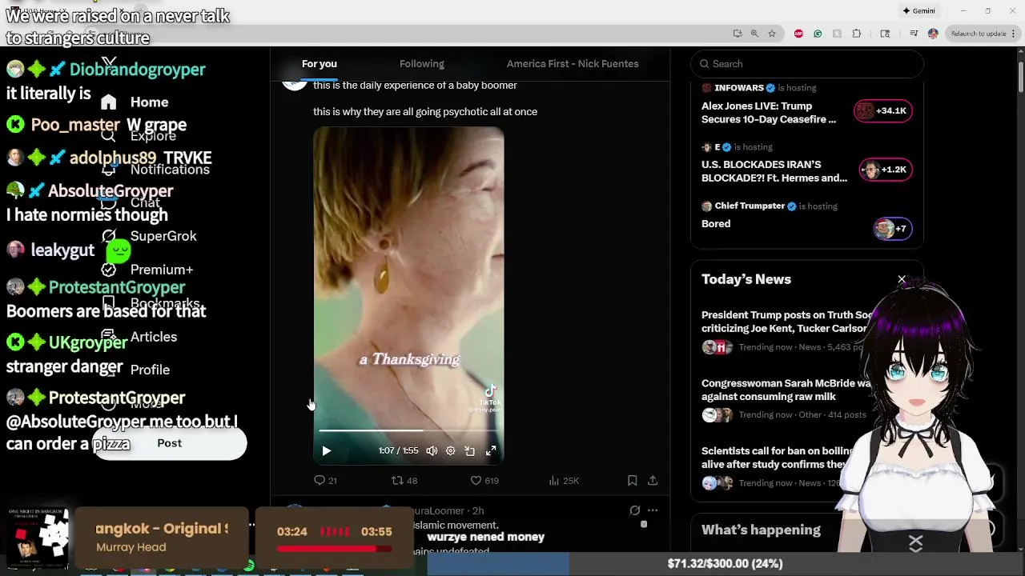Seek within the video progress bar
Screen dimensions: 1025x576
click(408, 430)
